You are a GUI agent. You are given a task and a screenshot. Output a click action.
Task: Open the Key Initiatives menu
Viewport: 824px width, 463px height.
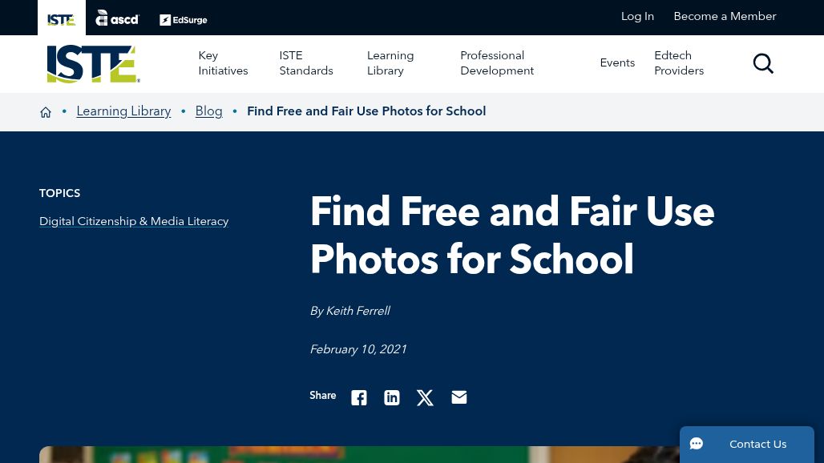click(223, 63)
